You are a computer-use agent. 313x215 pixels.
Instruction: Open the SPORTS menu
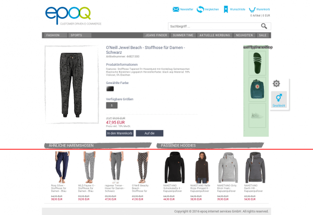click(x=76, y=35)
